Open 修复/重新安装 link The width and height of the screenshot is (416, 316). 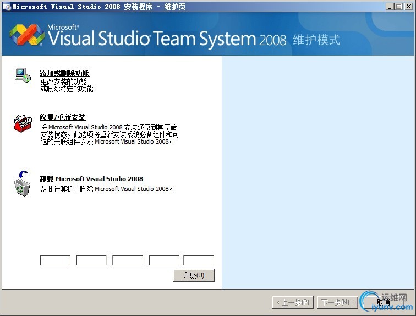pos(63,117)
